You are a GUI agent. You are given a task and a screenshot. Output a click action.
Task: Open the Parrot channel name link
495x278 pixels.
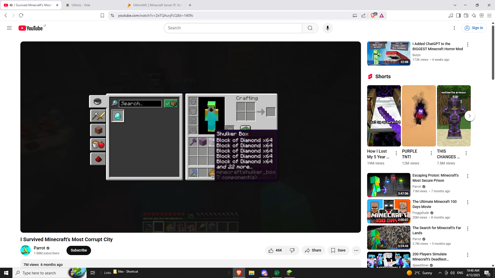[x=39, y=248]
